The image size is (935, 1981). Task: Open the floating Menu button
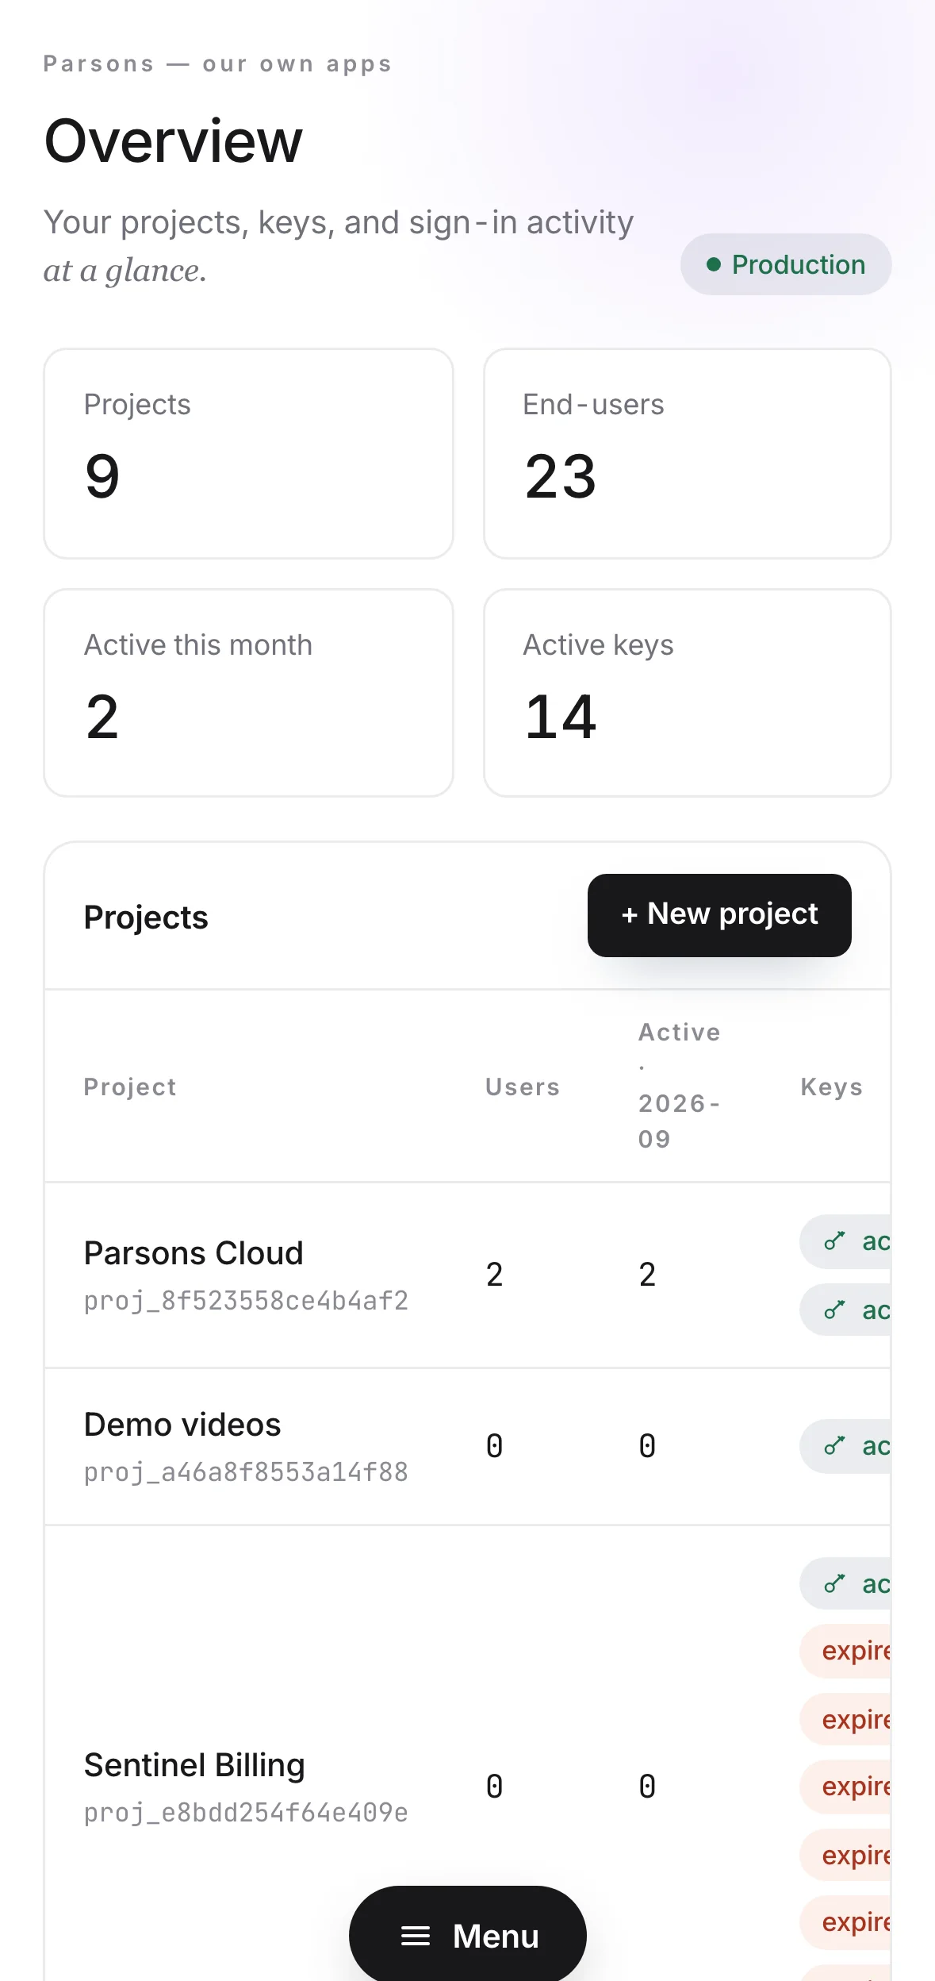pos(468,1935)
